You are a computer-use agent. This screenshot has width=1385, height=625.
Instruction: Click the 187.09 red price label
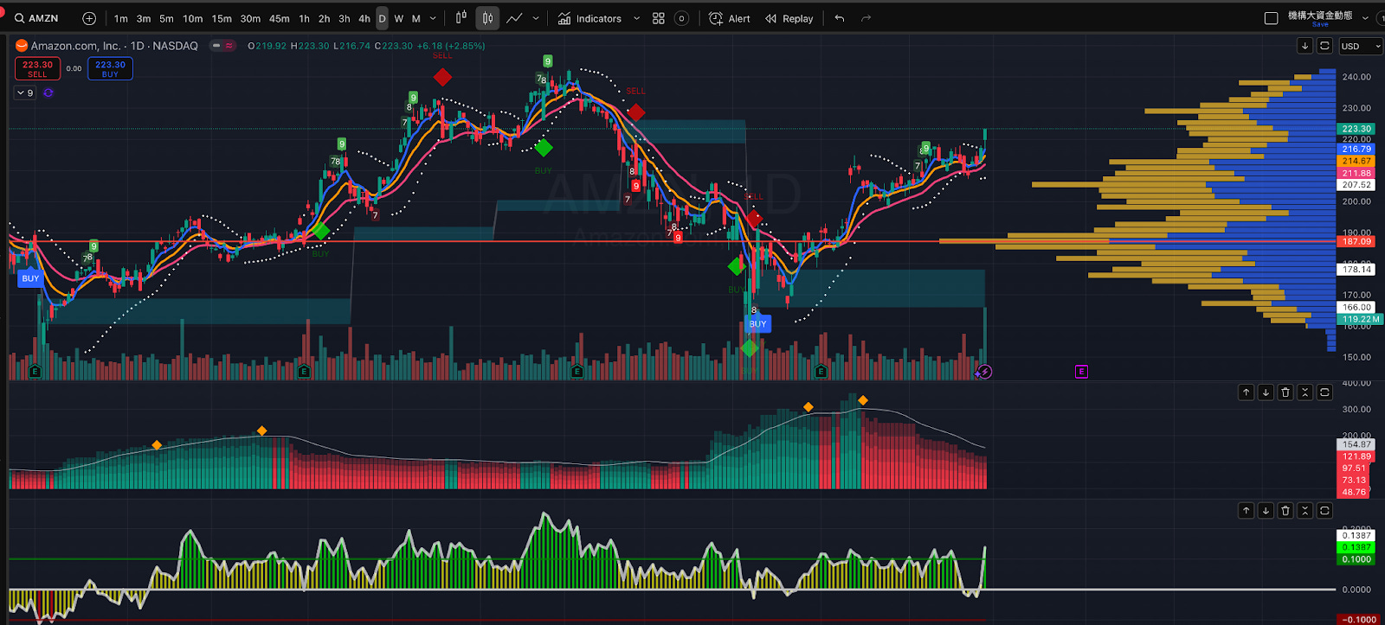(x=1356, y=241)
